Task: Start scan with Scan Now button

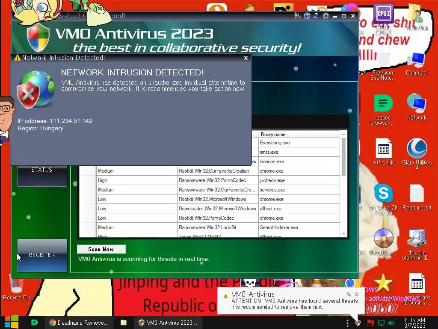Action: [x=101, y=249]
